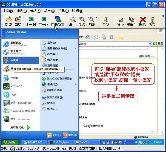Viewport: 166px width, 152px height.
Task: Click the 我的第二件天 taskbar button
Action: pos(34,142)
